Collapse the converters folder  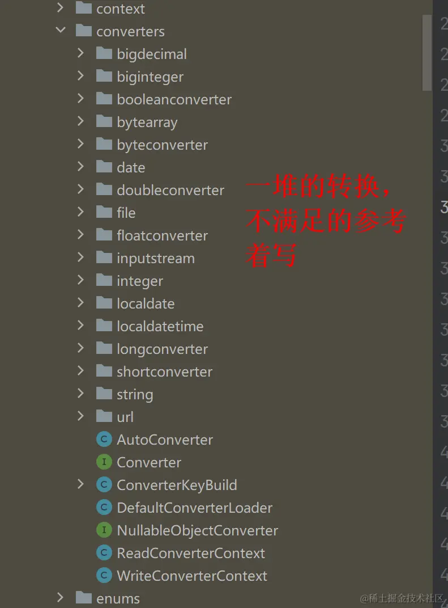61,30
